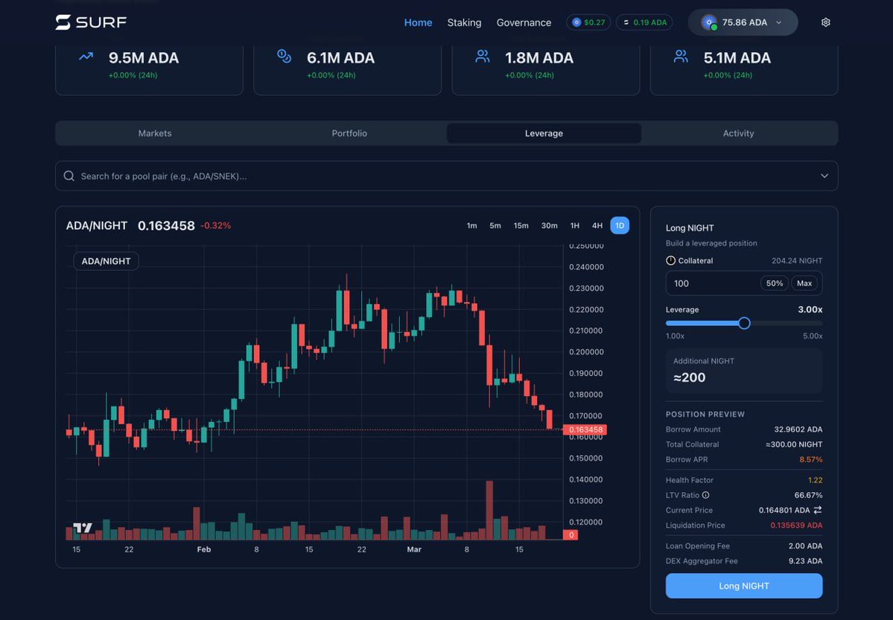
Task: Click the Max collateral button
Action: (804, 283)
